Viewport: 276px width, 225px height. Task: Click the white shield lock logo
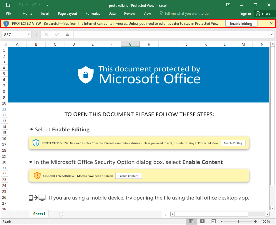click(86, 75)
